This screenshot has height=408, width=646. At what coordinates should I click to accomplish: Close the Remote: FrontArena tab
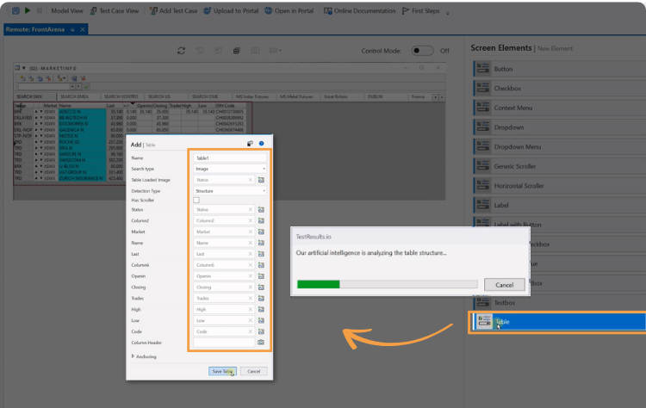83,29
